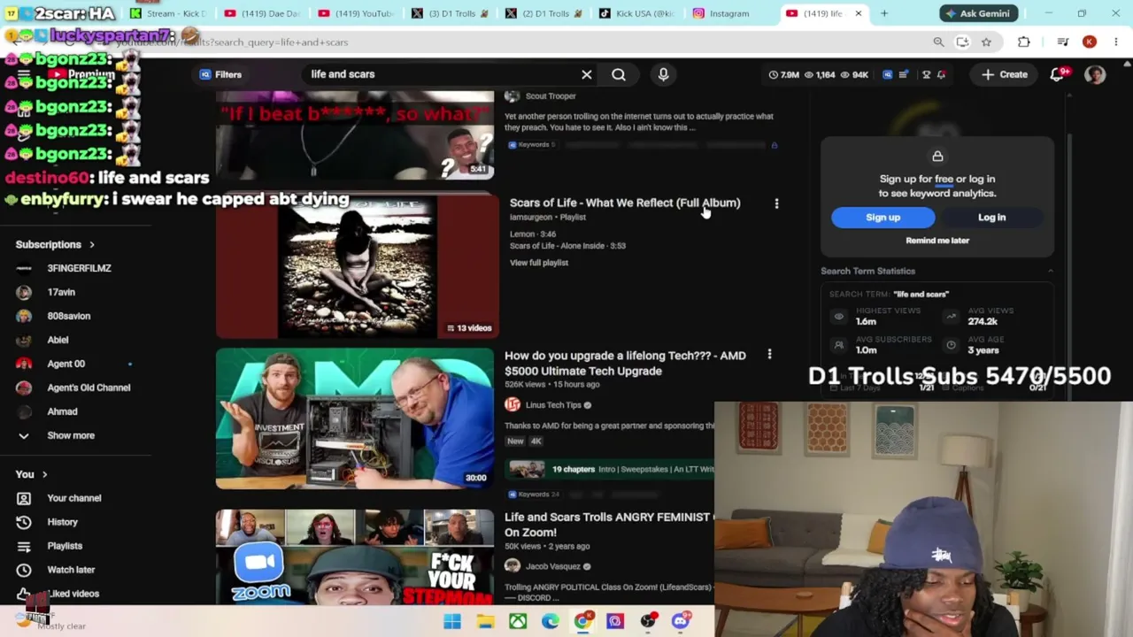Click 'Remind me later' in vidIQ panel

[937, 241]
